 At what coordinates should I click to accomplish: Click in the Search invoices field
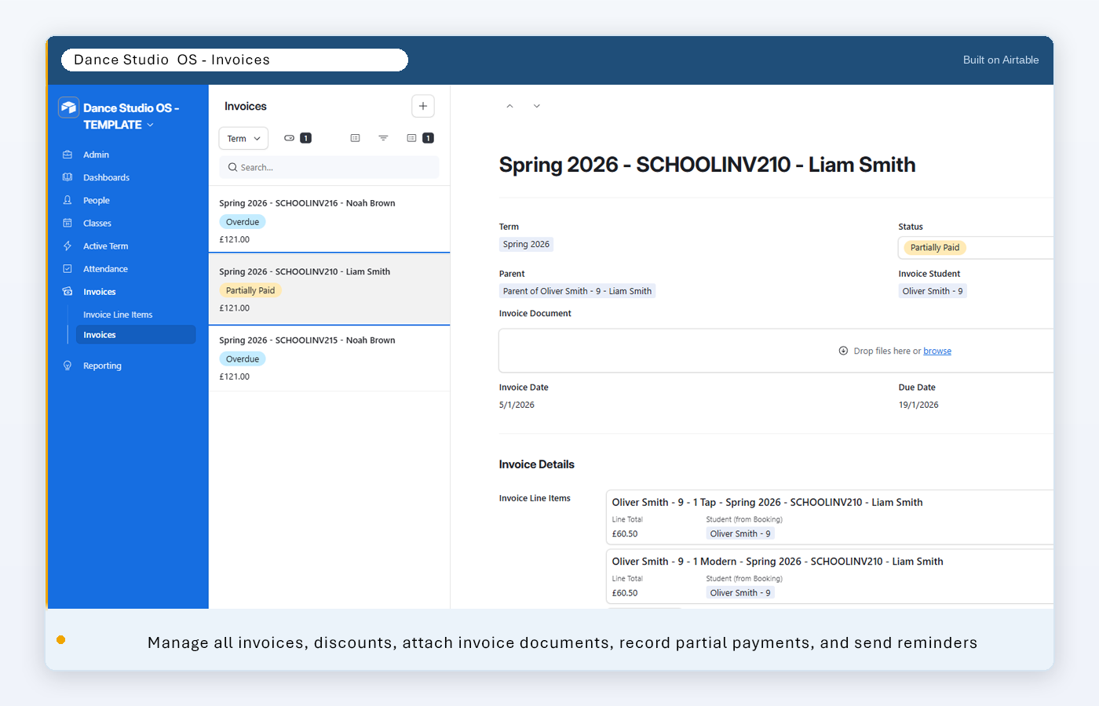point(329,167)
